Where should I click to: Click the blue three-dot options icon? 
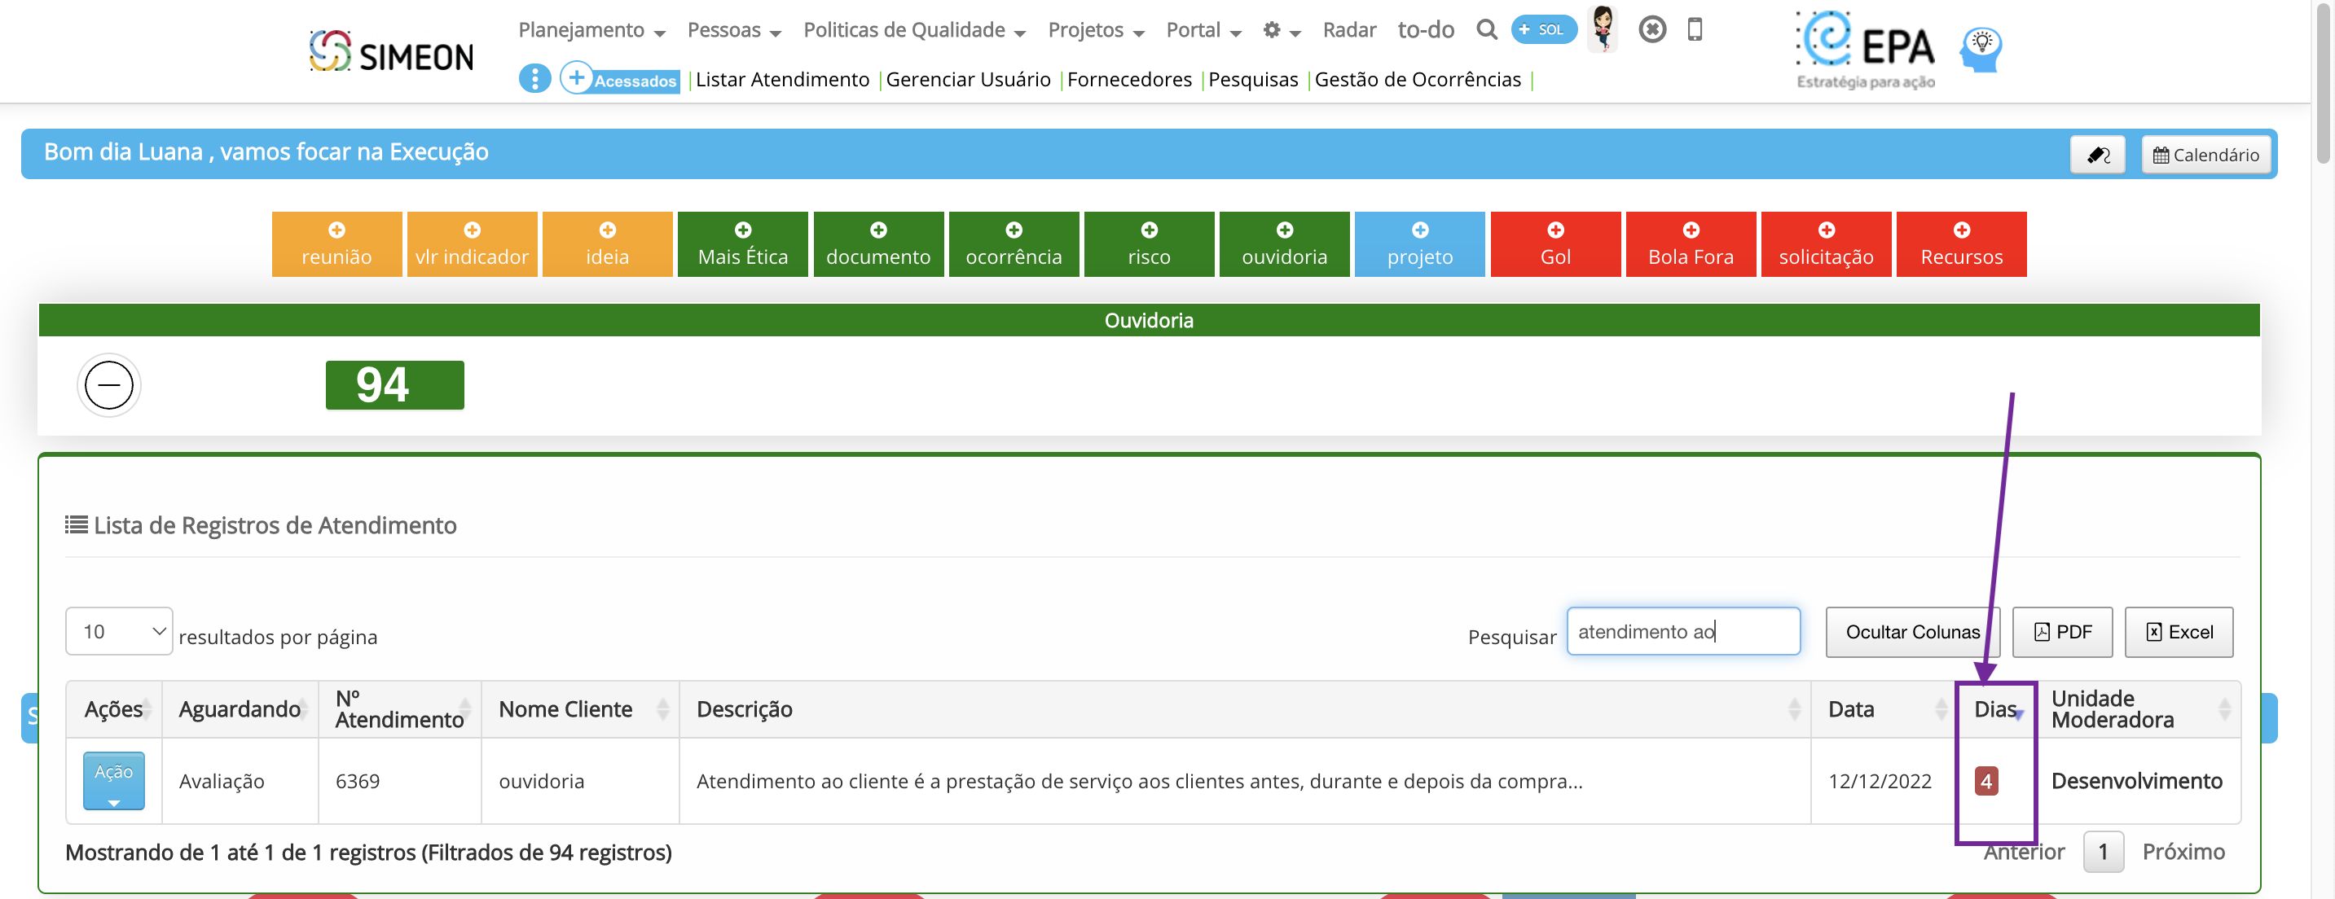click(534, 79)
